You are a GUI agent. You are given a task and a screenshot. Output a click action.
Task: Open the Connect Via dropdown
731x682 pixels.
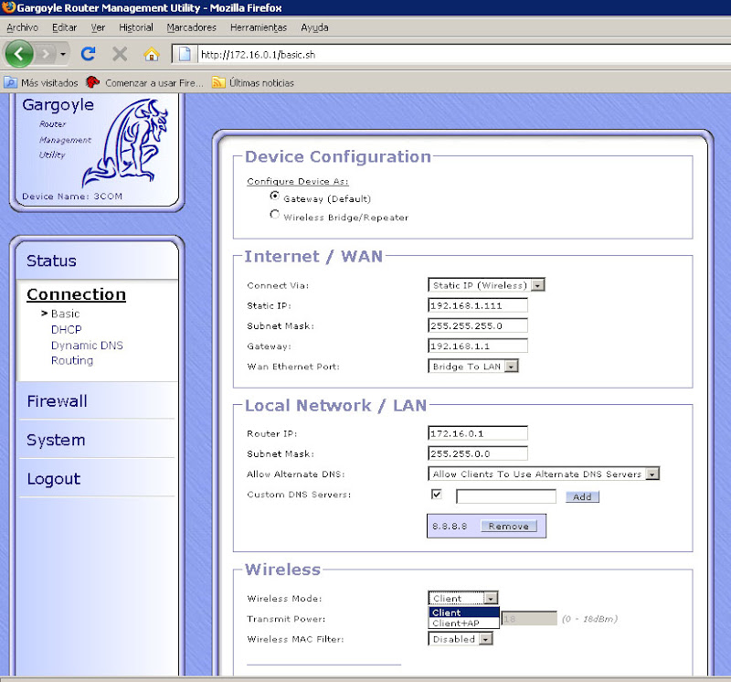pos(486,285)
